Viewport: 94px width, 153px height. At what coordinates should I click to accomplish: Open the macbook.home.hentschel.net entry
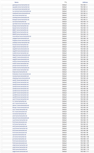point(21,13)
